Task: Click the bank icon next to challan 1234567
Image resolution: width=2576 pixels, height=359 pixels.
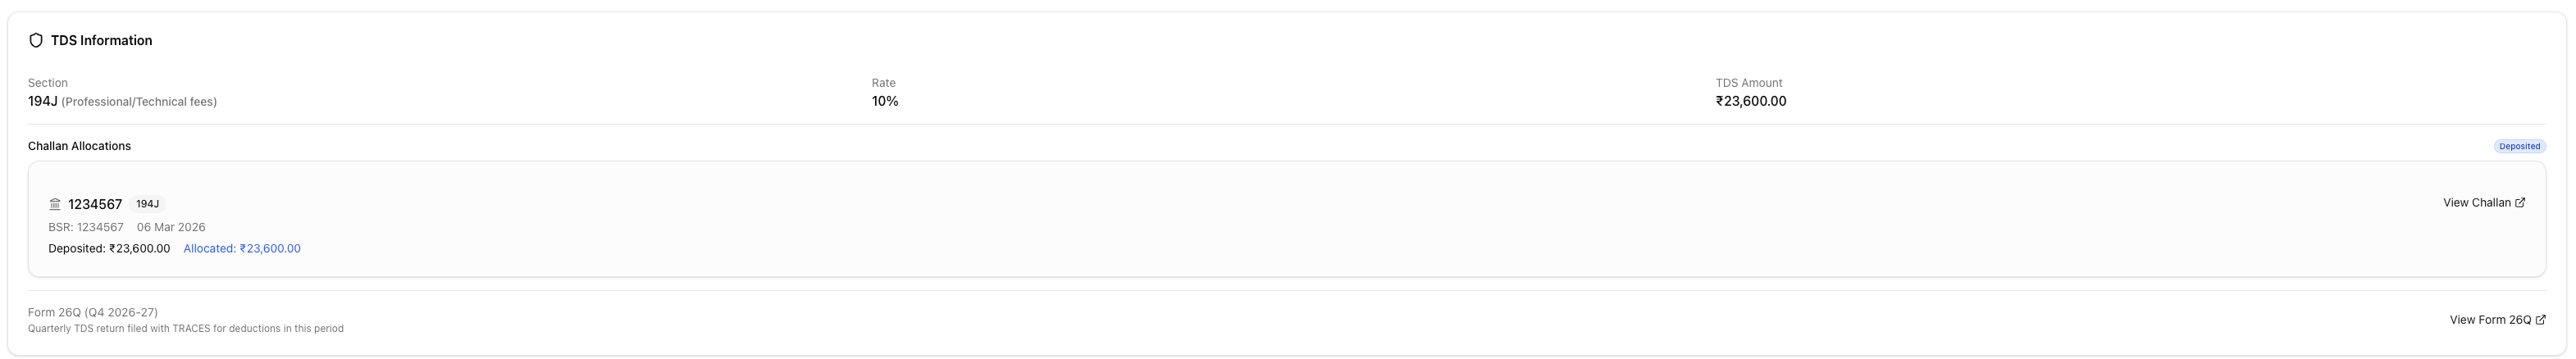Action: 55,204
